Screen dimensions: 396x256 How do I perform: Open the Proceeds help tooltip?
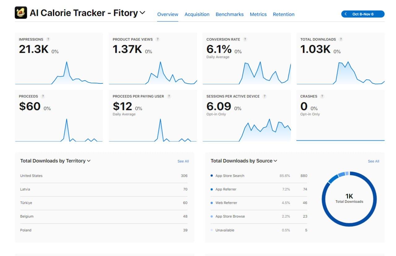[x=43, y=96]
